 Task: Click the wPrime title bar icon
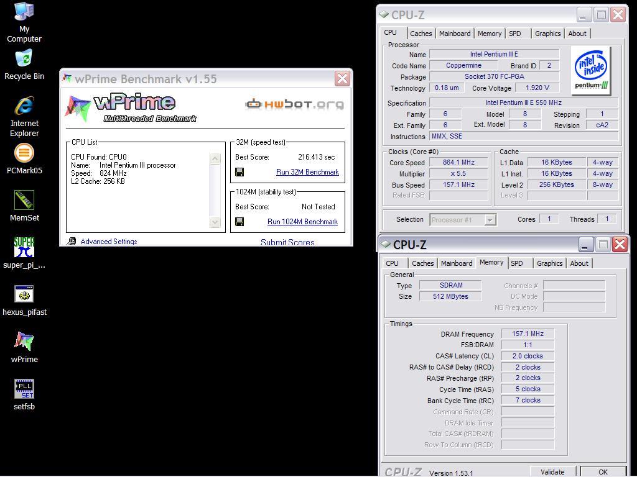(67, 78)
